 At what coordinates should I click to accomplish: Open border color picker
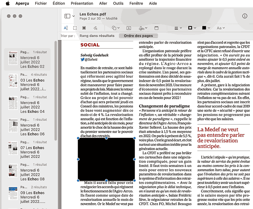190,28
